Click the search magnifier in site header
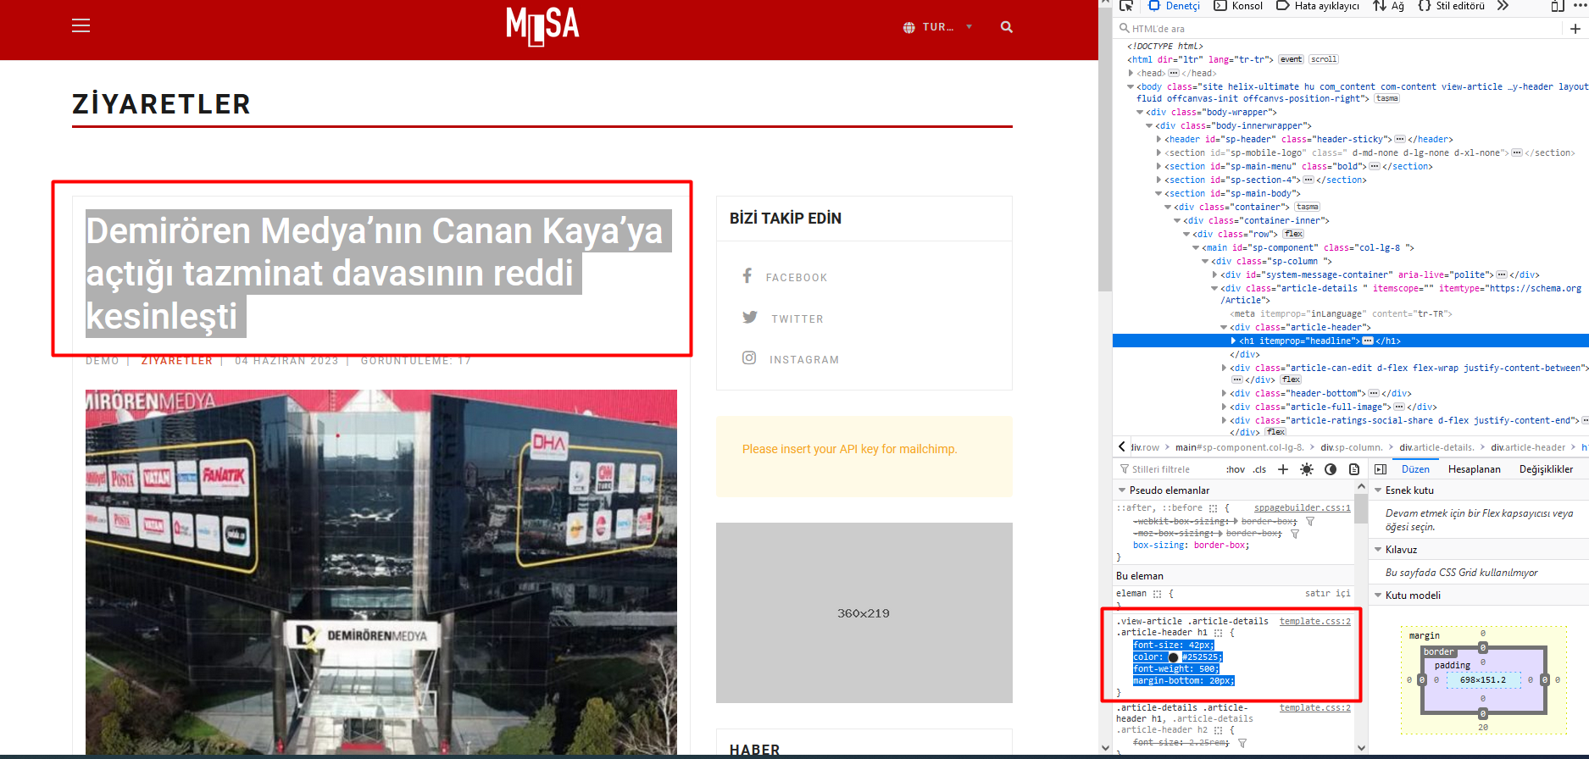This screenshot has width=1589, height=759. [1006, 27]
